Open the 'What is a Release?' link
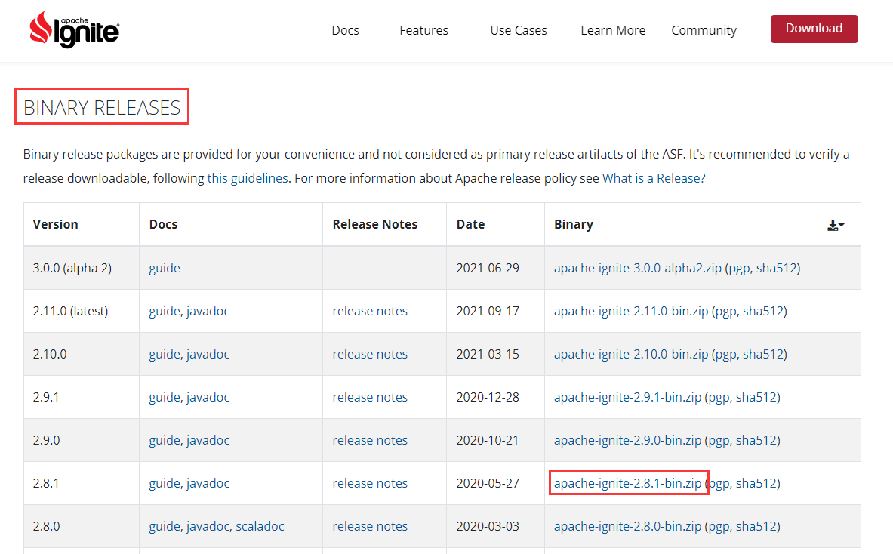This screenshot has height=554, width=893. (654, 178)
